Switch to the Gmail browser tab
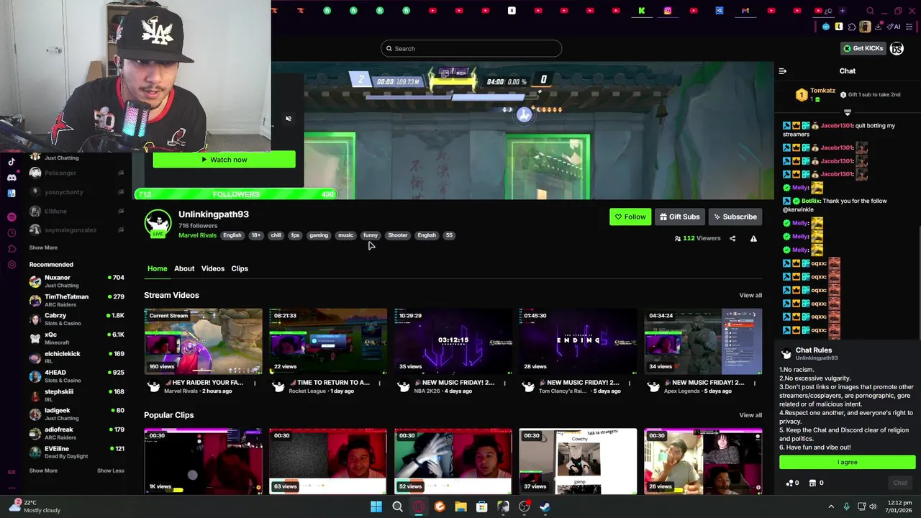The width and height of the screenshot is (921, 518). click(745, 11)
